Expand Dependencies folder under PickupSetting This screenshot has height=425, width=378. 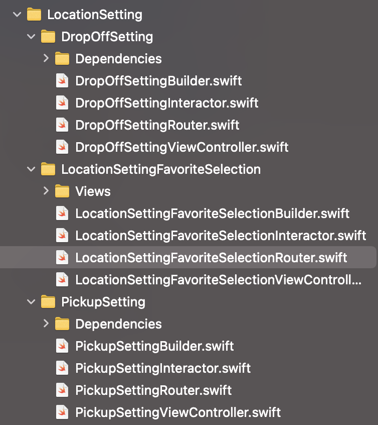(46, 324)
